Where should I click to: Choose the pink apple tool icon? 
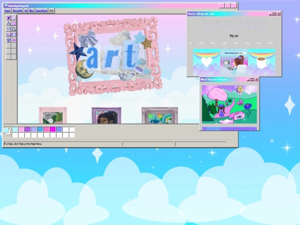point(14,23)
